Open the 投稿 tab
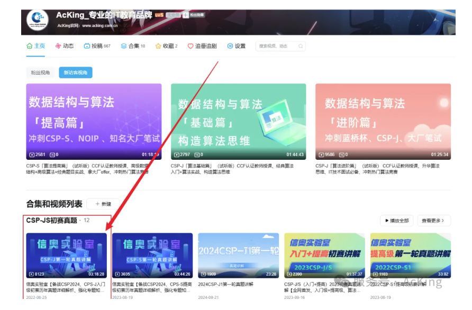The height and width of the screenshot is (310, 472). tap(97, 46)
